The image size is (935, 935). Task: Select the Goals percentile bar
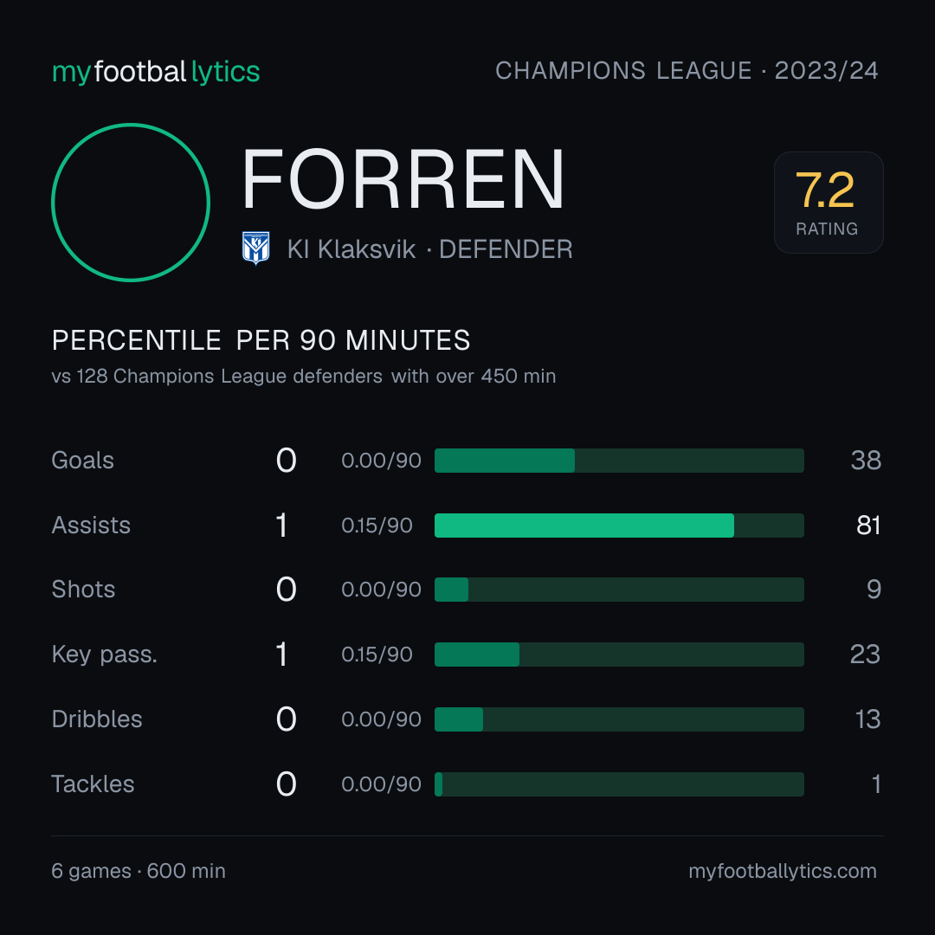(619, 461)
